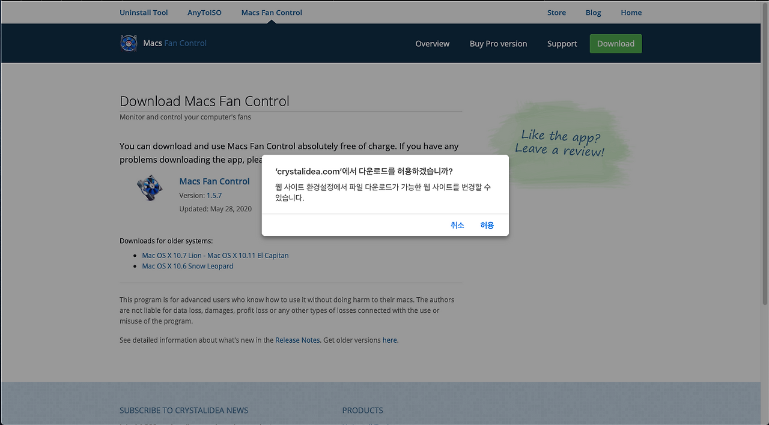The image size is (769, 425).
Task: Go to Home in top navigation
Action: point(631,13)
